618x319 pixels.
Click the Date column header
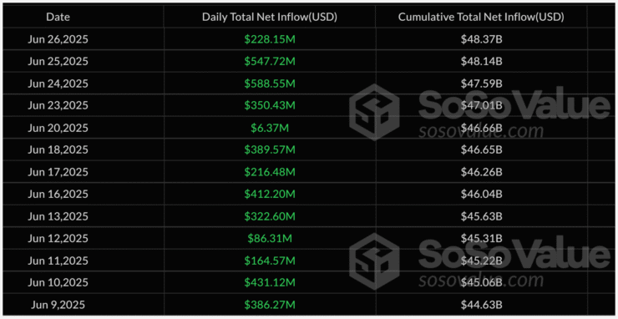click(58, 17)
